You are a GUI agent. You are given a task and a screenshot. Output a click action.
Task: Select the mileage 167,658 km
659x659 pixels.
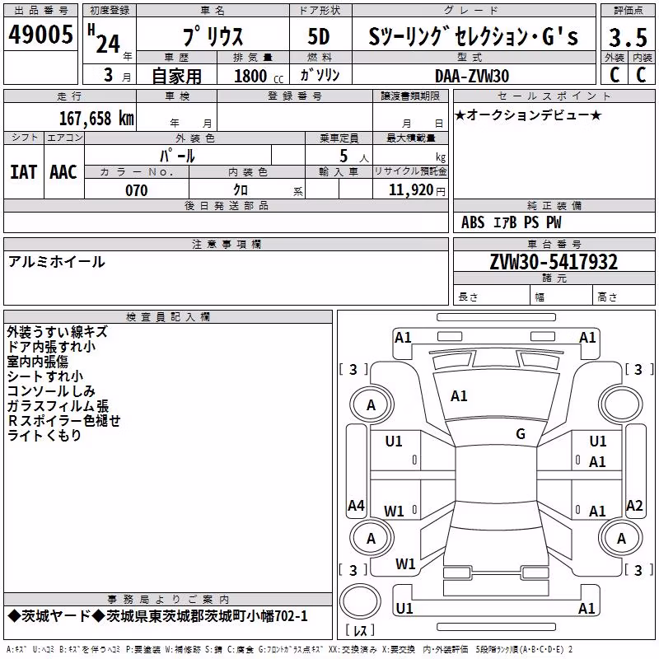pyautogui.click(x=96, y=119)
